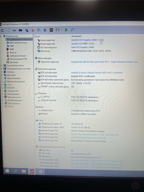Expand the Сеть tree node

click(2, 84)
